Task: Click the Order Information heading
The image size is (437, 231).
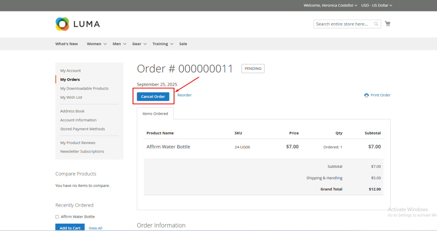Action: click(x=161, y=225)
